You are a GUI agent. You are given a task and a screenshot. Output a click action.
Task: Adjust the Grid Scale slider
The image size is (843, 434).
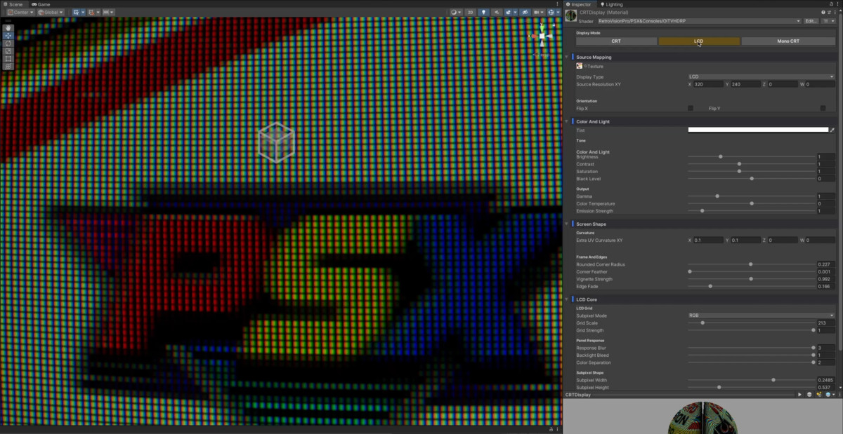(x=751, y=323)
